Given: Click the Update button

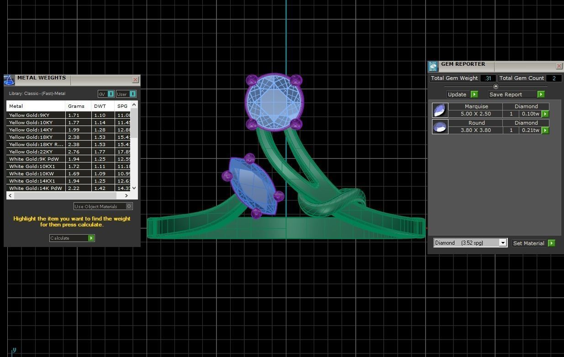Looking at the screenshot, I should [x=457, y=94].
